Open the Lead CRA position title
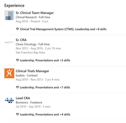The width and height of the screenshot is (126, 123). pyautogui.click(x=23, y=98)
